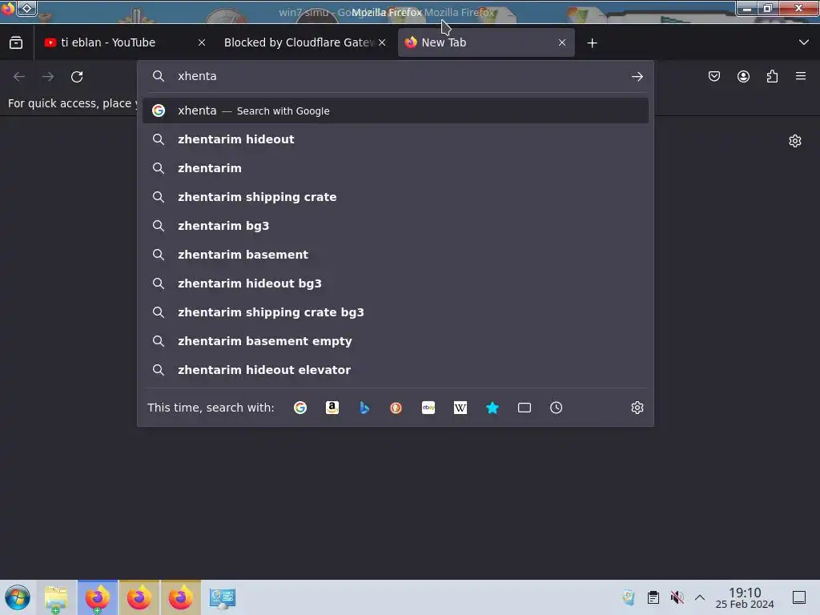This screenshot has height=615, width=820.
Task: Go back one page
Action: click(19, 77)
